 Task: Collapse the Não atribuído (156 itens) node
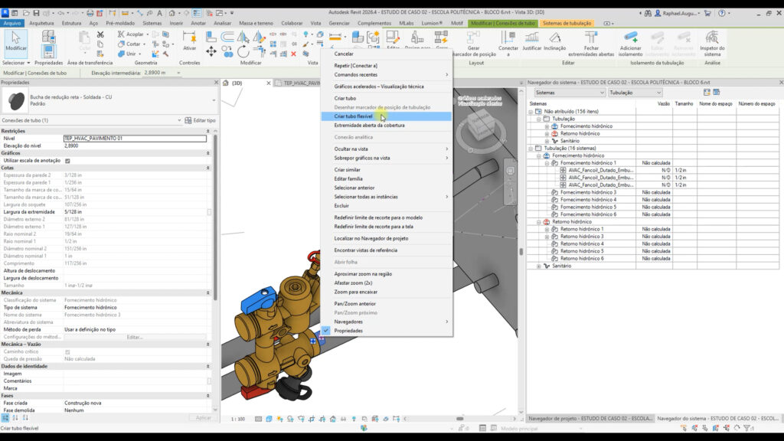coord(531,112)
